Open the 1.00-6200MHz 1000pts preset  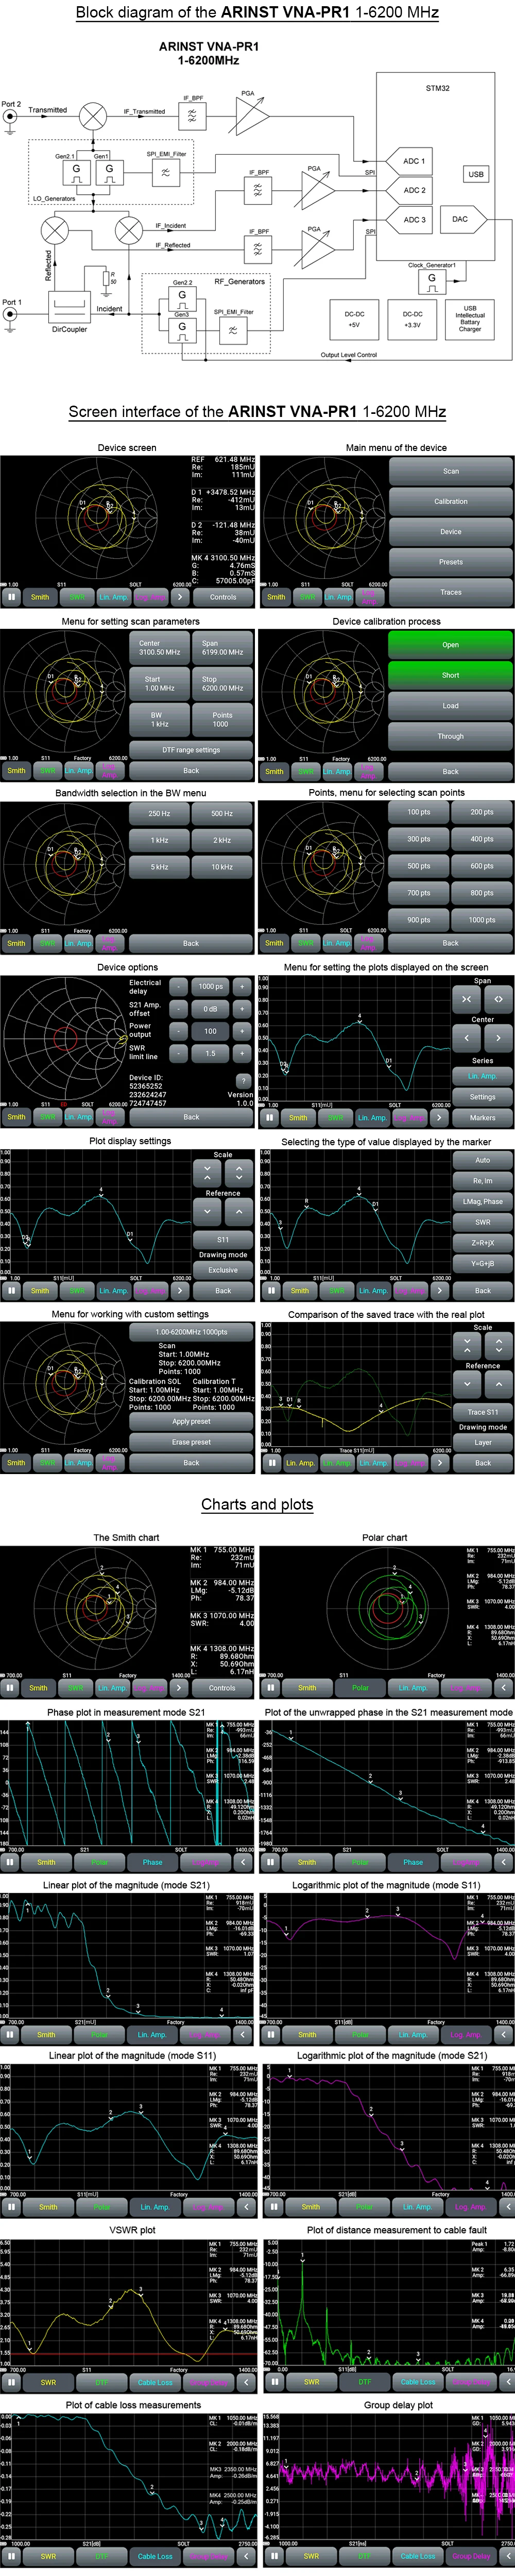[191, 1332]
